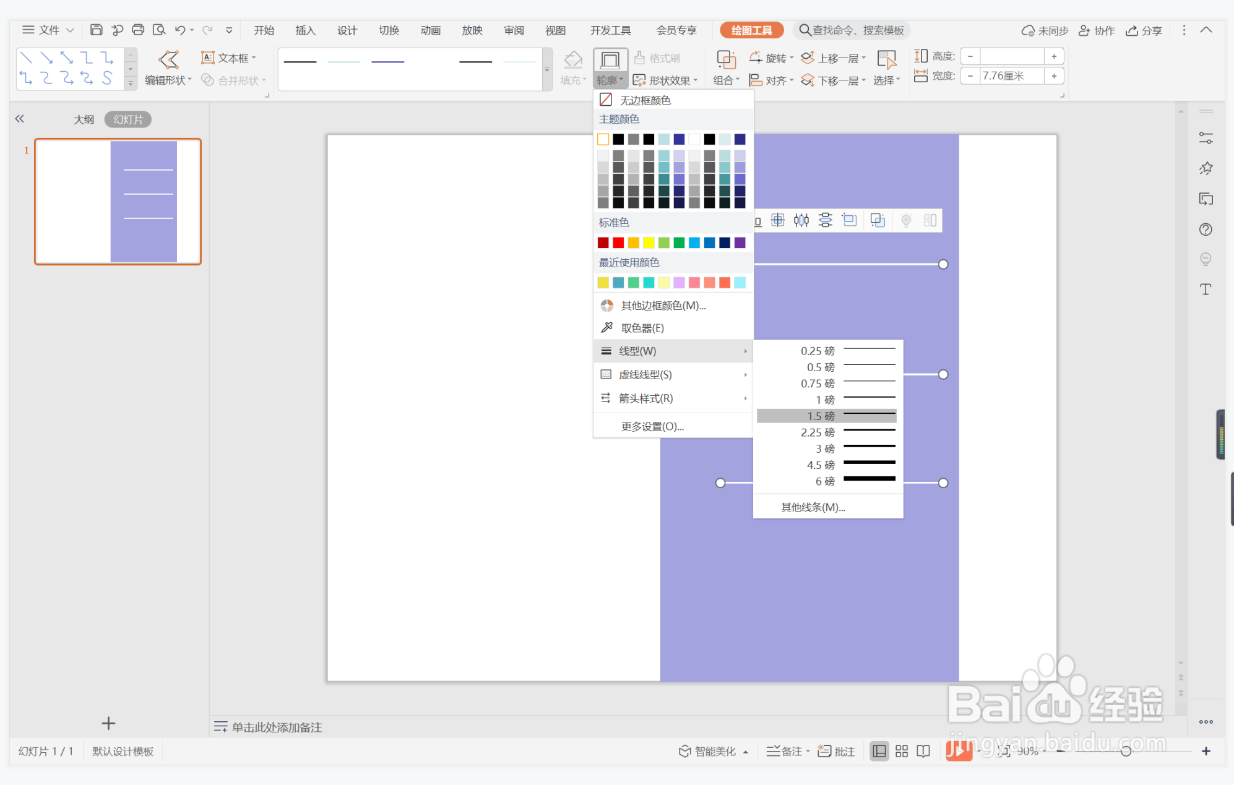
Task: Click the Edit Shape icon
Action: click(168, 60)
